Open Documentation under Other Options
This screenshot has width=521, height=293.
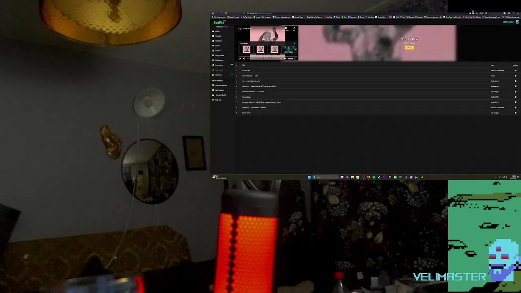[x=219, y=85]
